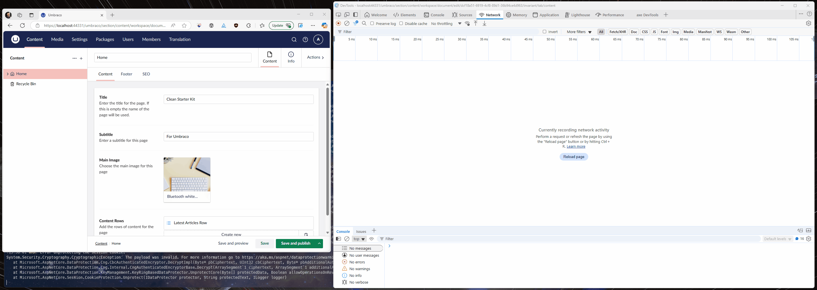Open the Settings section

pos(79,39)
